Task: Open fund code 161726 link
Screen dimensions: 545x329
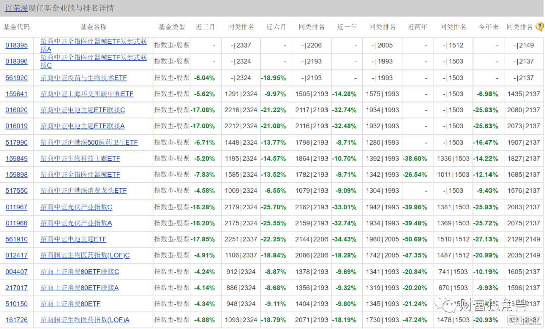Action: [16, 320]
